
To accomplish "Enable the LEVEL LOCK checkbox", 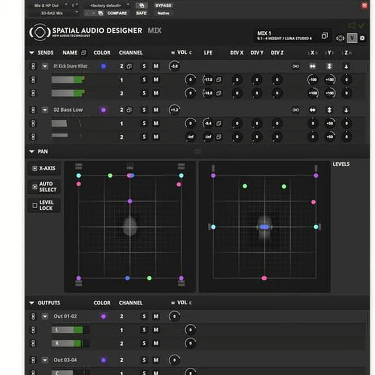I will [35, 205].
